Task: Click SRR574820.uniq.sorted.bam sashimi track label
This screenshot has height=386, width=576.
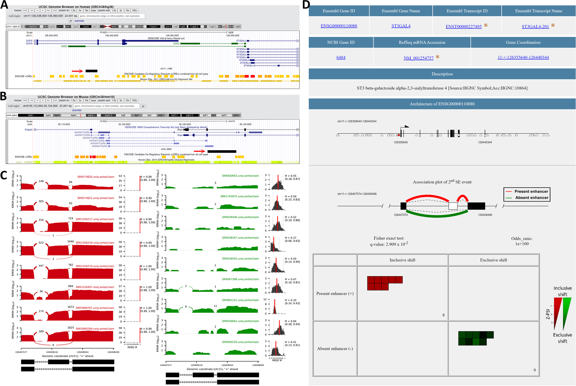Action: pos(96,177)
